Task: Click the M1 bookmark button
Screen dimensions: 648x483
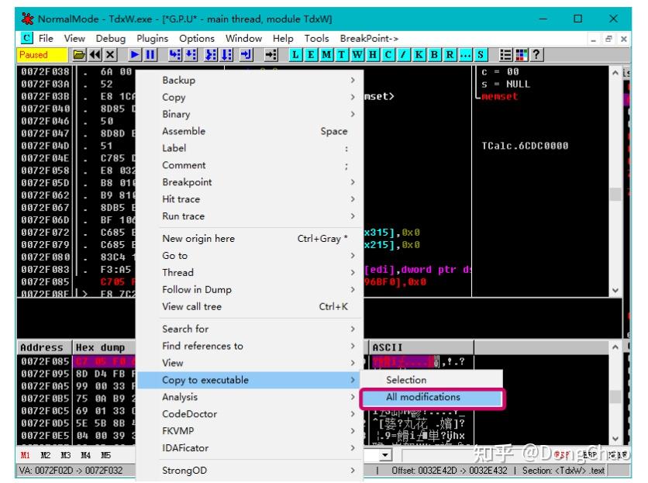Action: [26, 455]
